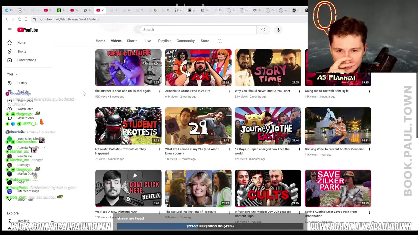Open options for '12 Days in Japan' video
Viewport: 418px width, 235px height.
(299, 150)
